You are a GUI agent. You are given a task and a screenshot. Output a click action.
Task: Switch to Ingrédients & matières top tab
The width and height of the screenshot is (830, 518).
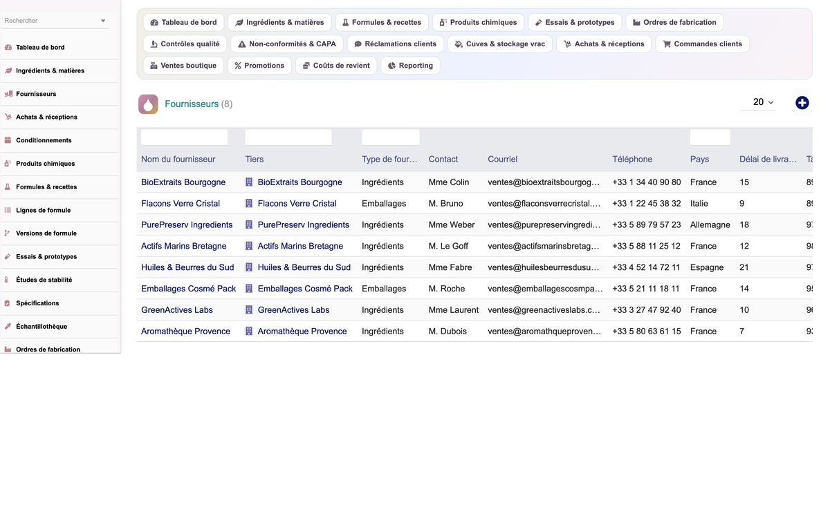[x=279, y=22]
